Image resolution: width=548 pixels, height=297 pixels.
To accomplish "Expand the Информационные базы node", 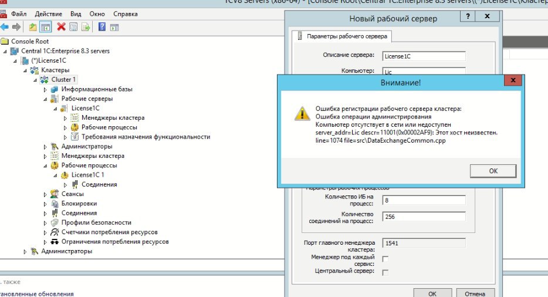I will [x=45, y=90].
